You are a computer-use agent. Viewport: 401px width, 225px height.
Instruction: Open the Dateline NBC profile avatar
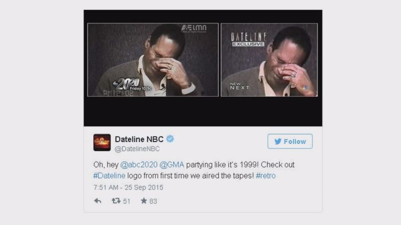click(x=102, y=142)
